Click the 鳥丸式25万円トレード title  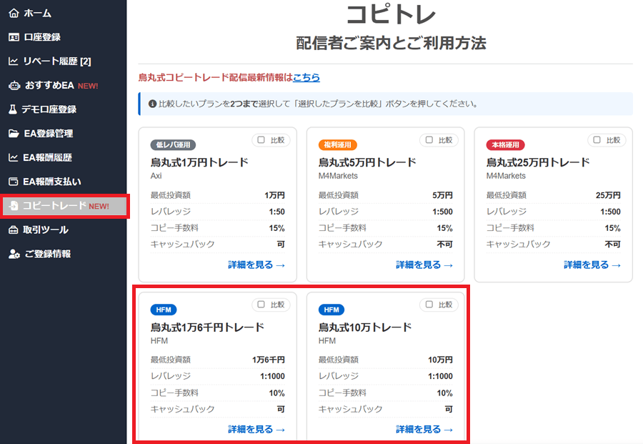point(537,162)
